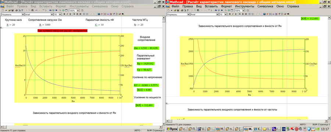This screenshot has height=132, width=331.
Task: Click the KP = 112.691 result in left worksheet
Action: pos(145,105)
